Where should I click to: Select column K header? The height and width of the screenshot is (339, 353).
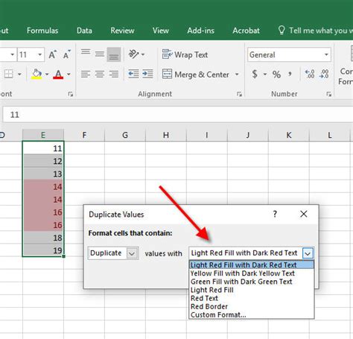coord(289,135)
